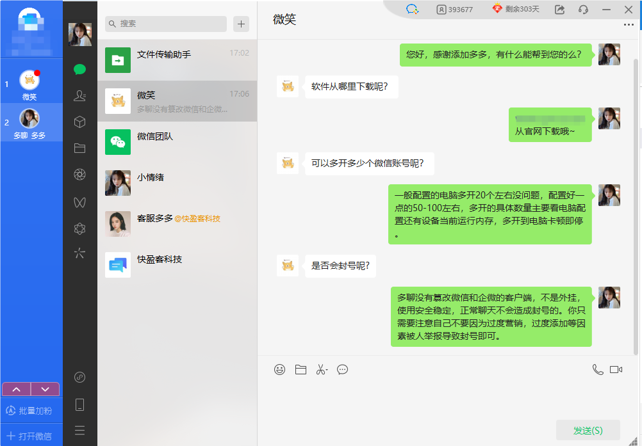Screen dimensions: 642x446
Task: Open the chat bubble icon in title bar
Action: point(412,9)
